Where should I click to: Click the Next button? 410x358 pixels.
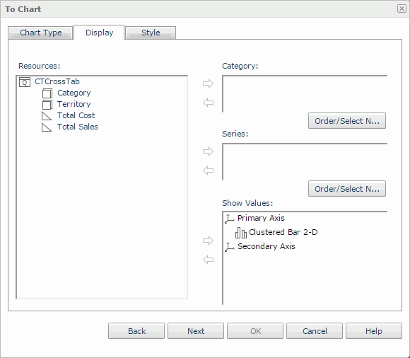pyautogui.click(x=196, y=331)
